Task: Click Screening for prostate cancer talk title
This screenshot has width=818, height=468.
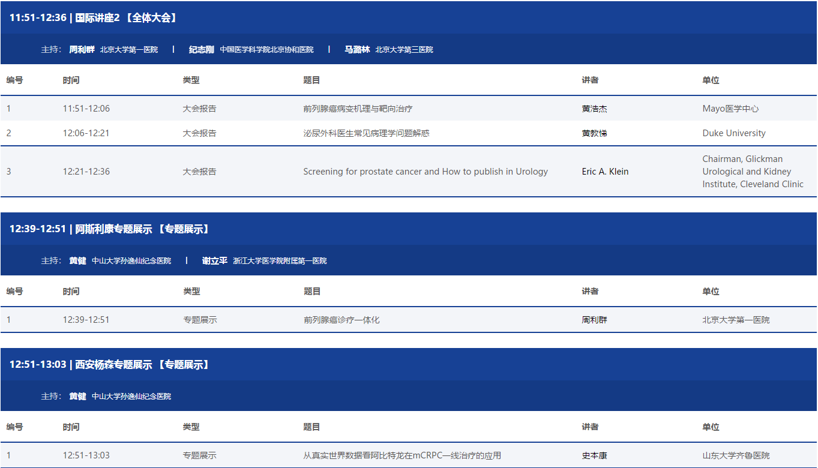Action: (426, 172)
